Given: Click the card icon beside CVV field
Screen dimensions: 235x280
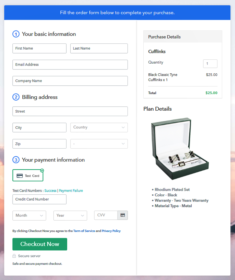Looking at the screenshot, I should [x=123, y=215].
